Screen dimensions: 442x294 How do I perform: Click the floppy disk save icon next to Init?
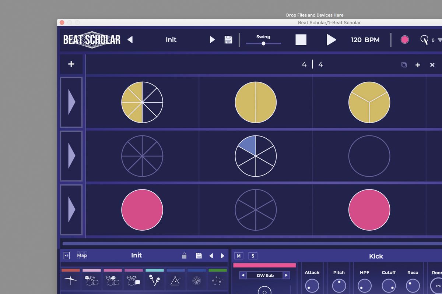(228, 40)
